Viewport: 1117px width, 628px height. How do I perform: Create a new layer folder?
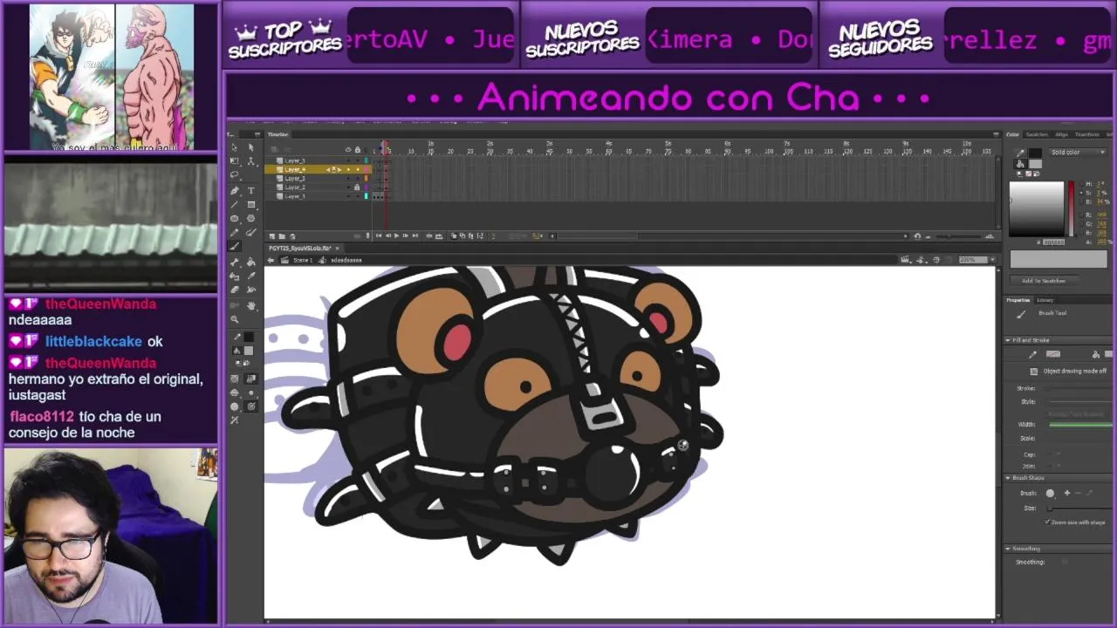(x=282, y=235)
